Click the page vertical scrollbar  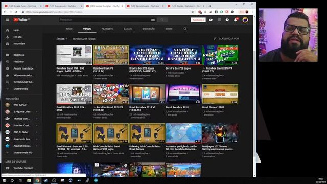(254, 104)
